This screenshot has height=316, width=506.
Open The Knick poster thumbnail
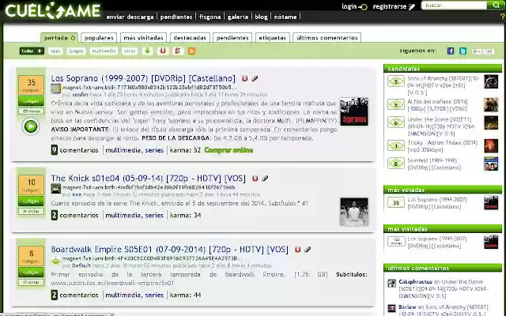pyautogui.click(x=354, y=212)
